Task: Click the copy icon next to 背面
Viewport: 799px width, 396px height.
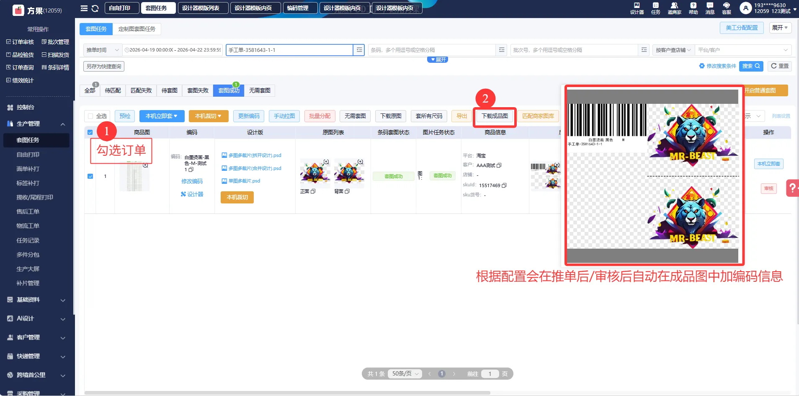Action: (x=347, y=191)
